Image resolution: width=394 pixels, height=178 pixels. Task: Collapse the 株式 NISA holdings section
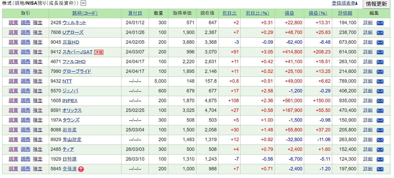point(83,3)
